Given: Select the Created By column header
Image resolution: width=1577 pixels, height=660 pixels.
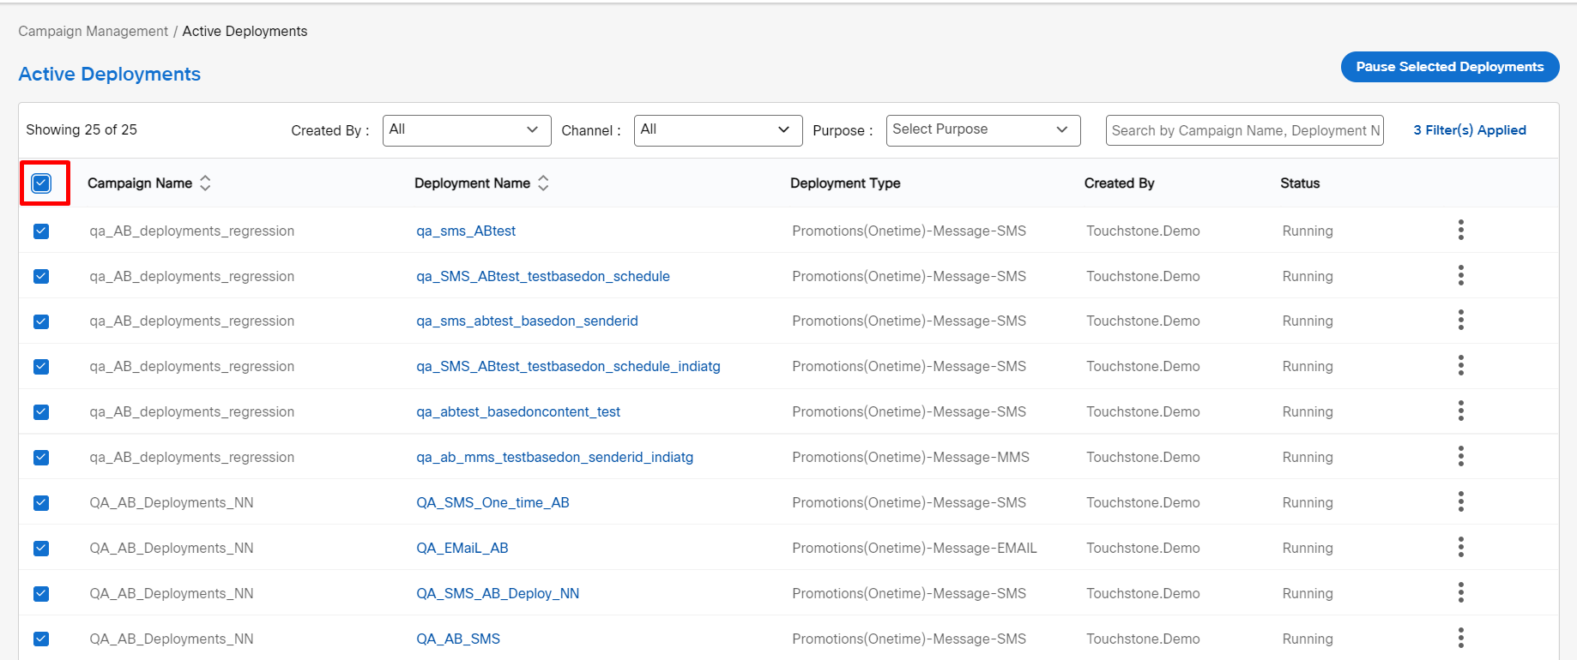Looking at the screenshot, I should pos(1119,183).
